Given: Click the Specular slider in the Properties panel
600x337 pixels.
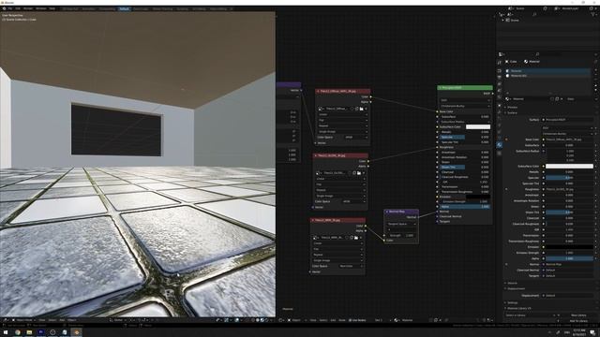Looking at the screenshot, I should 569,178.
